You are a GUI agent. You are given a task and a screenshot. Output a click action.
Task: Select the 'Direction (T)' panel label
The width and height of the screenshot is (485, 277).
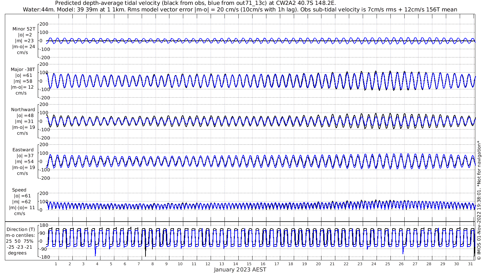click(21, 229)
